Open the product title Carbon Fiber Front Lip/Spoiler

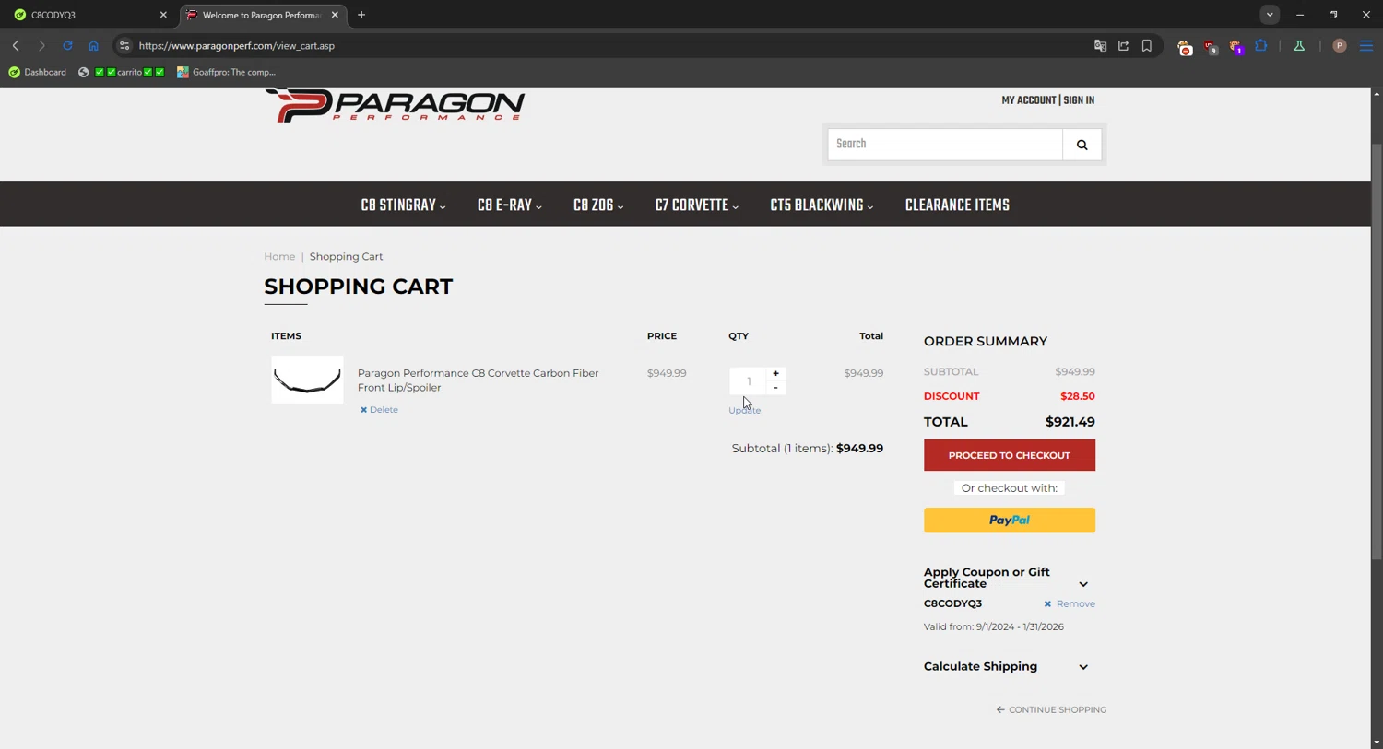point(478,380)
